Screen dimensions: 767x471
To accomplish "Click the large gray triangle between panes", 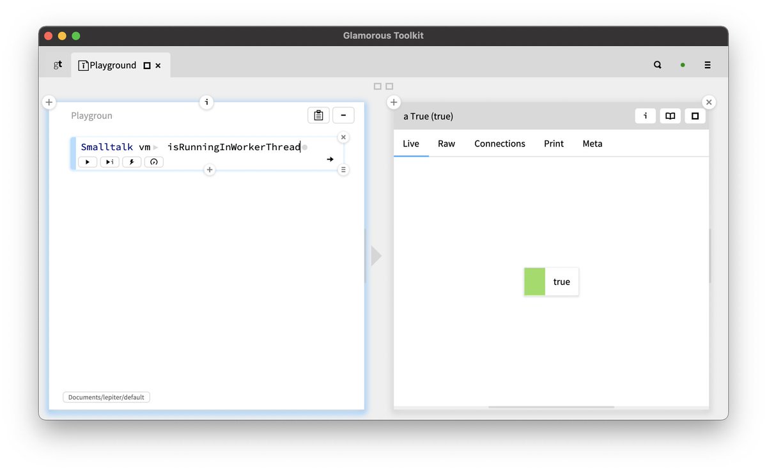I will [x=376, y=256].
